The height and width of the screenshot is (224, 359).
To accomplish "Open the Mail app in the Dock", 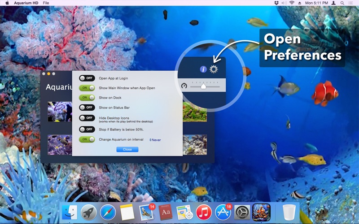I will pyautogui.click(x=146, y=212).
